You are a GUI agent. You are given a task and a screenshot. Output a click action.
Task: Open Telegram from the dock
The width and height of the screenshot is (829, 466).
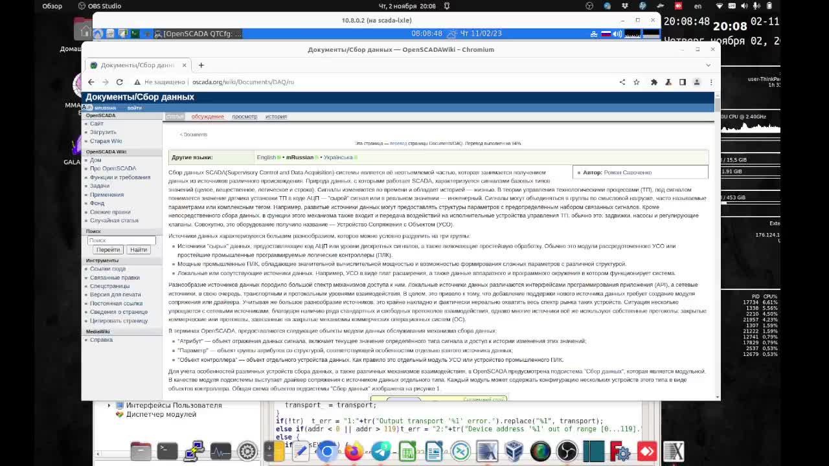381,451
